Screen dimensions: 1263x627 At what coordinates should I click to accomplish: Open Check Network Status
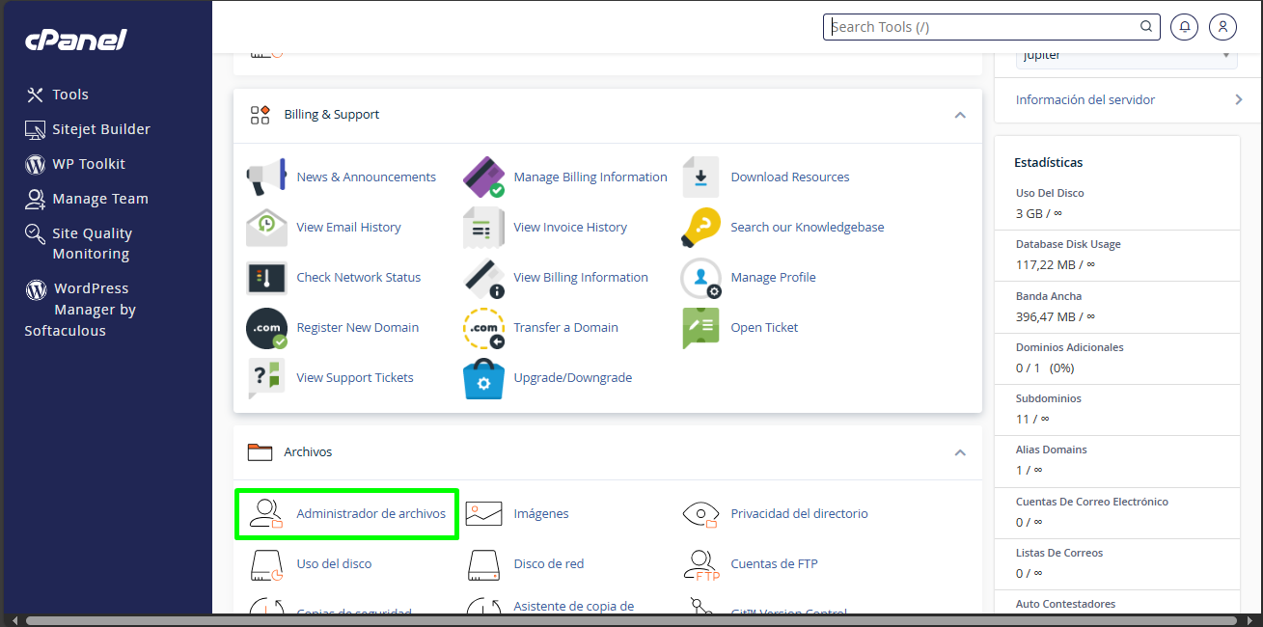(x=266, y=277)
